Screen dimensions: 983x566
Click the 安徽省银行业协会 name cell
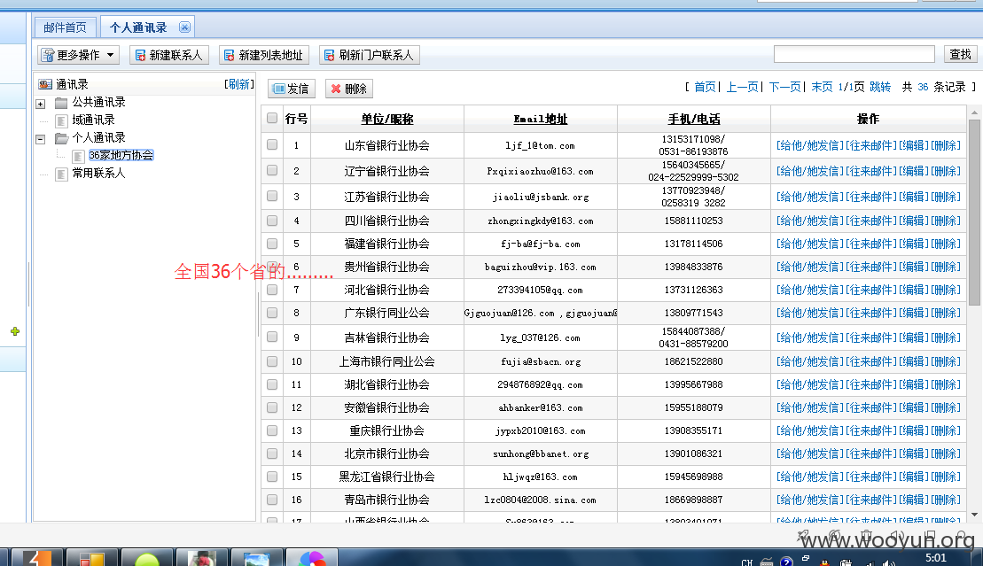tap(386, 407)
